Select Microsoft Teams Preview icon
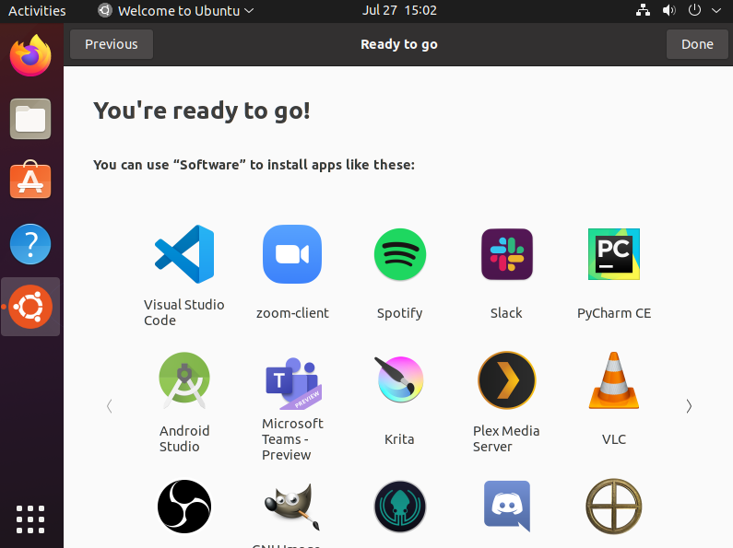This screenshot has width=733, height=548. (x=293, y=383)
